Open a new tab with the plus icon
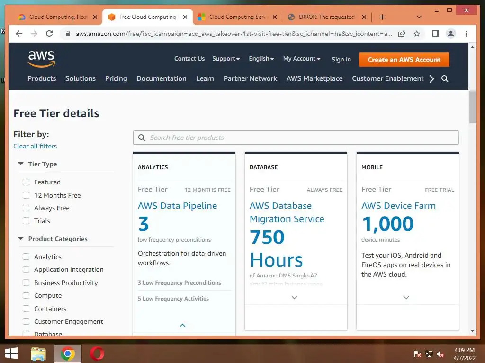485x363 pixels. [x=382, y=17]
